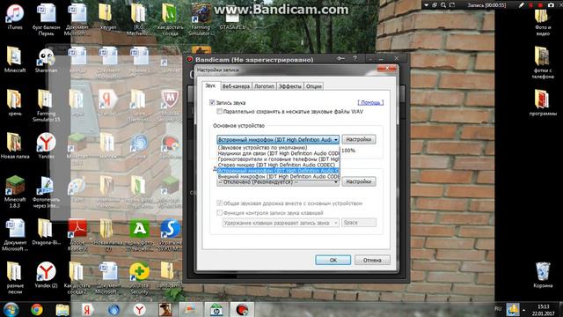The image size is (563, 317).
Task: Open the iTunes desktop shortcut
Action: pyautogui.click(x=15, y=16)
